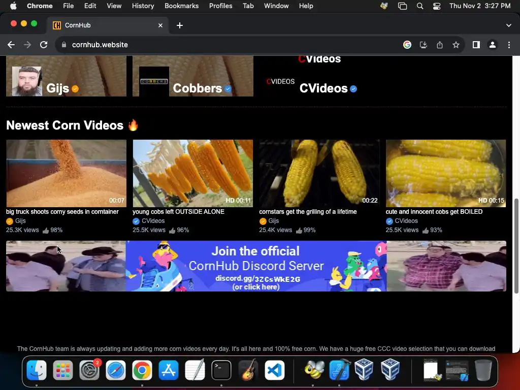
Task: Open Finder from the dock
Action: click(x=37, y=370)
